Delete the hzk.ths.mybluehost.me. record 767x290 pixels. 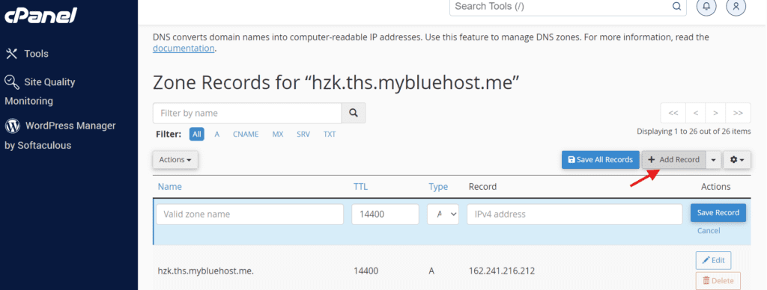(718, 281)
